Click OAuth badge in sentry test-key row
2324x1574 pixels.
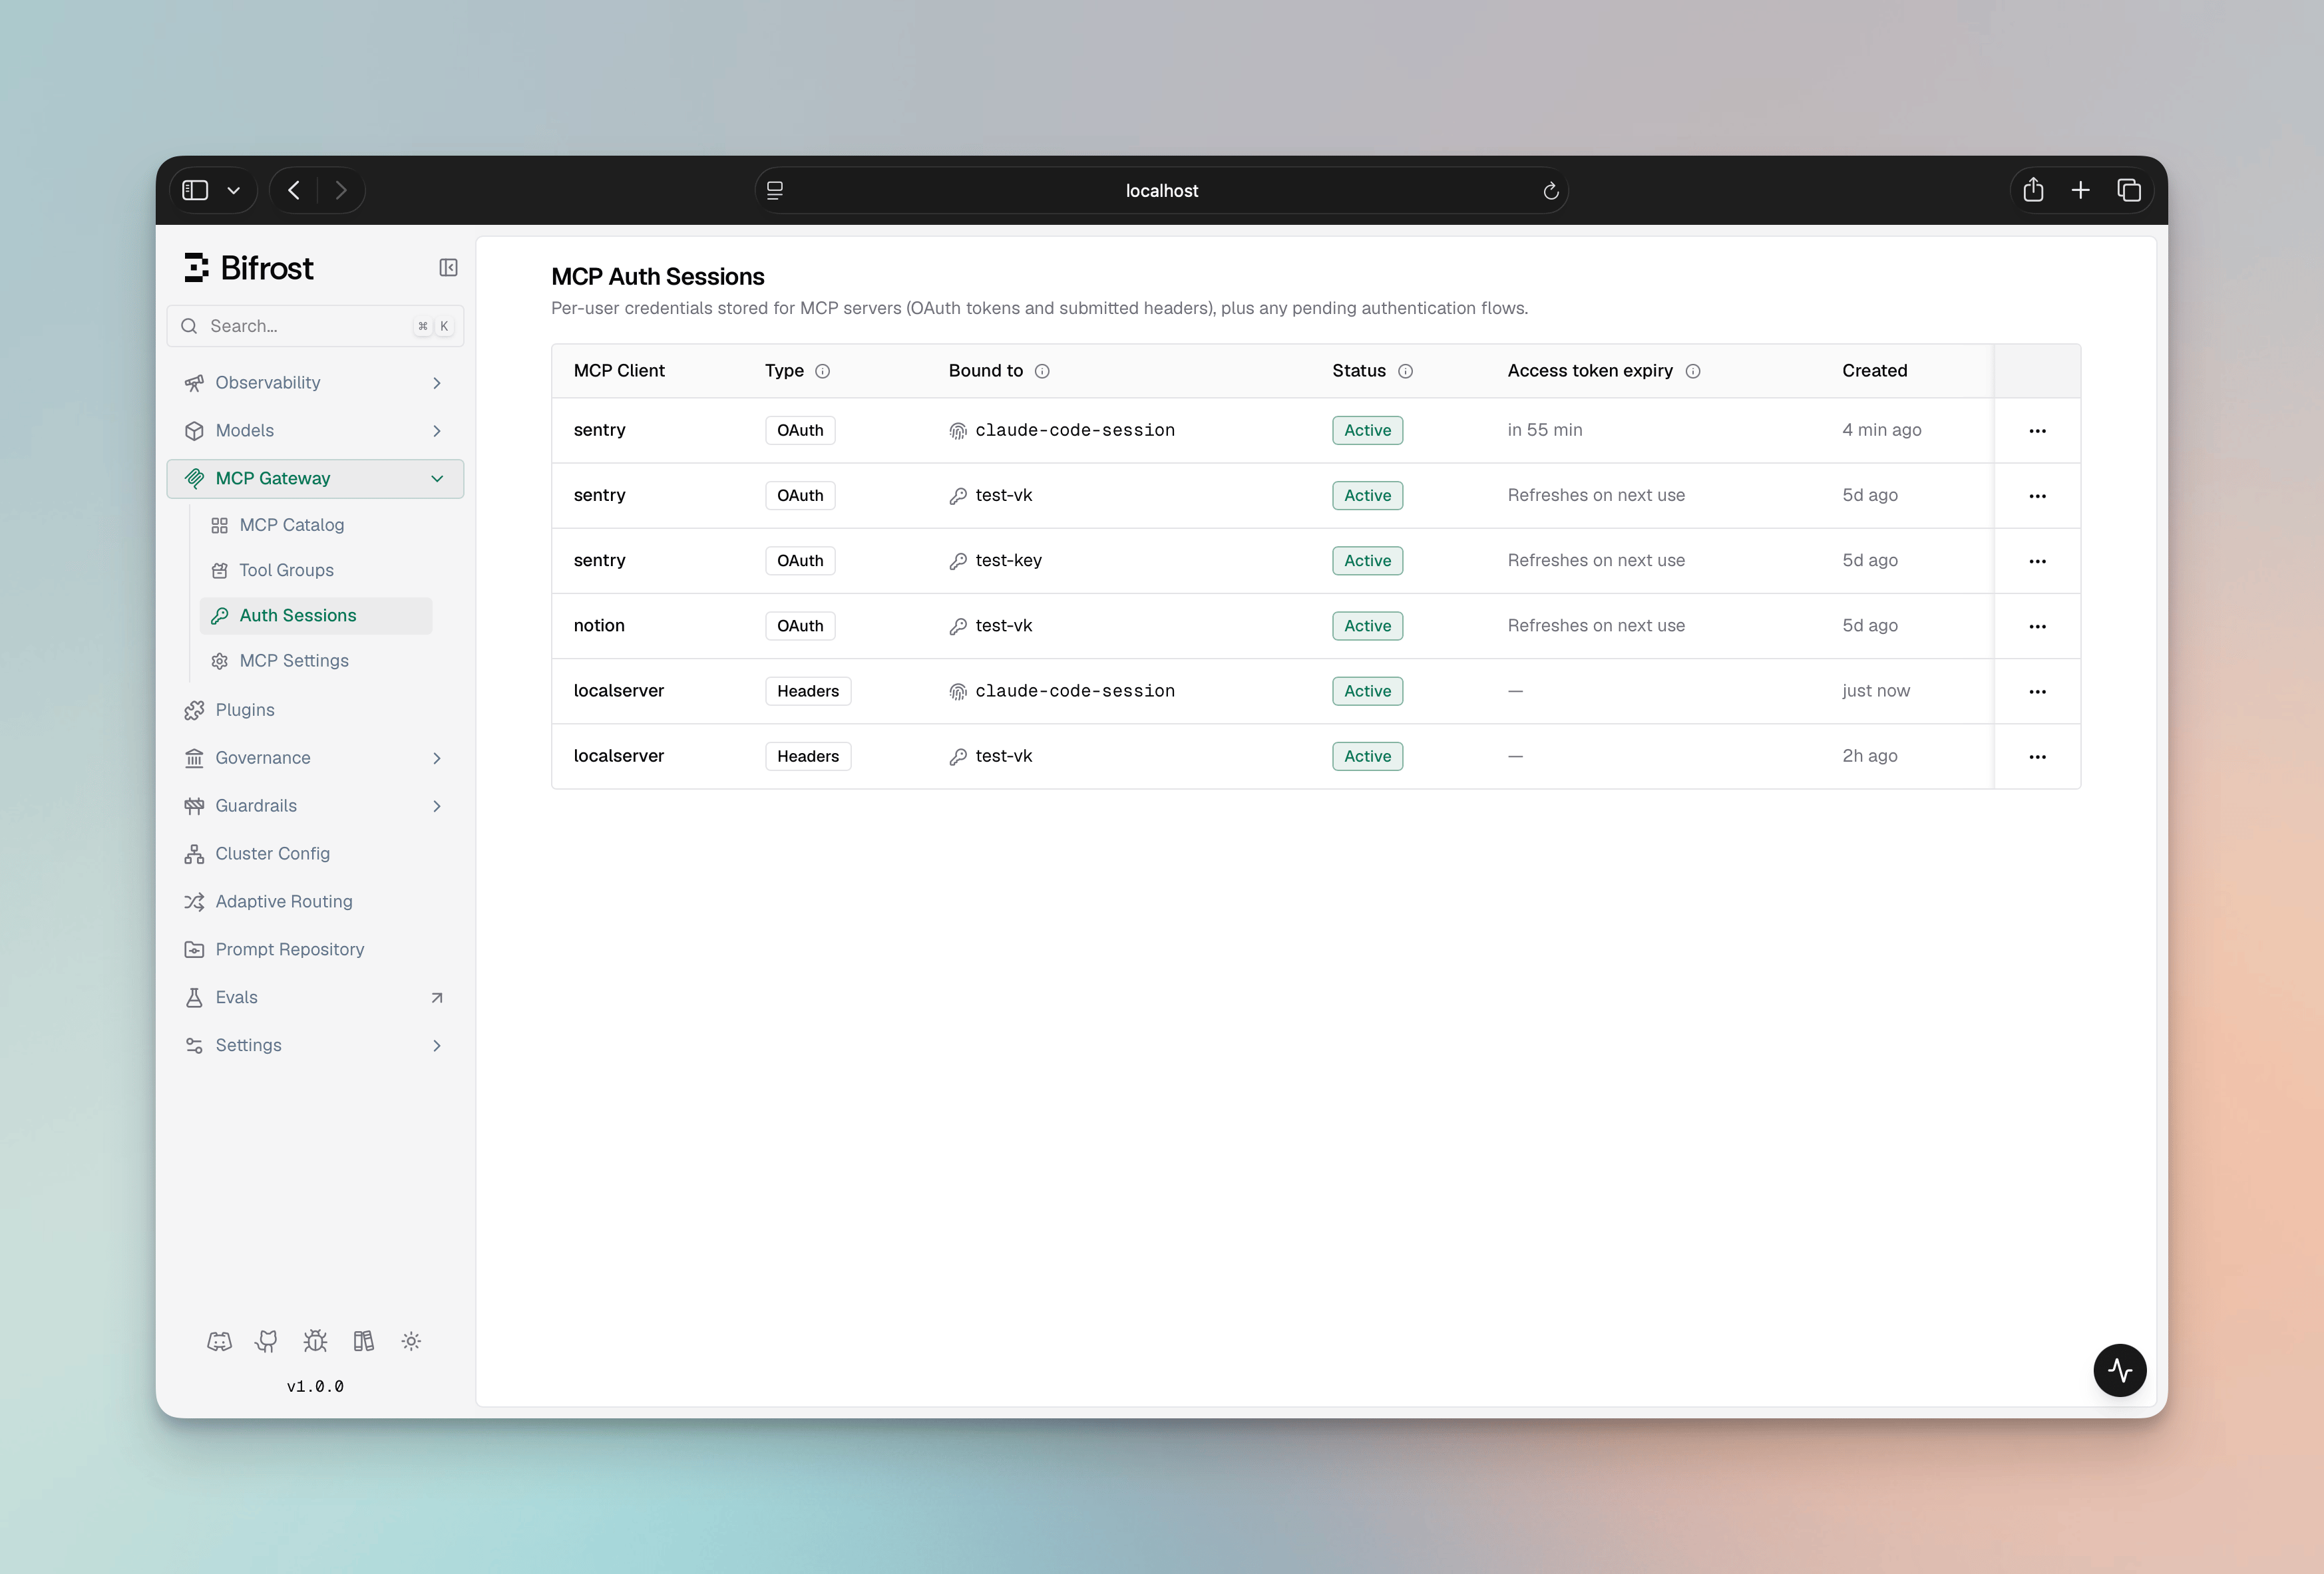tap(800, 561)
